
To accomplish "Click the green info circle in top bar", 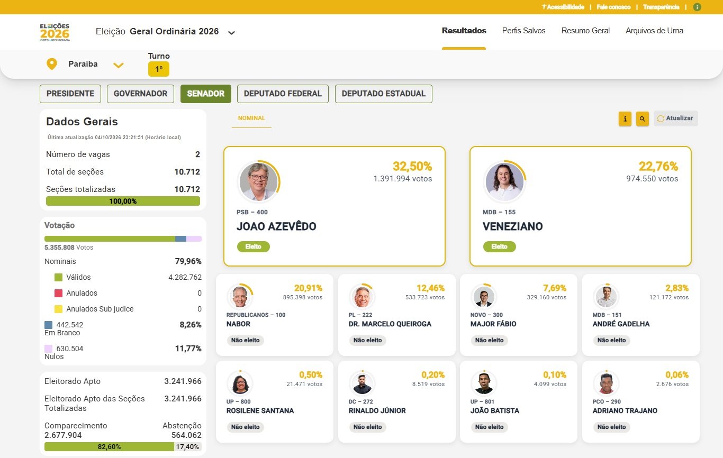I will tap(697, 7).
